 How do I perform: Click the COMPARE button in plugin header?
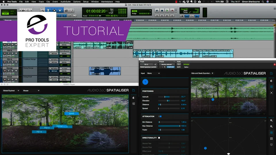(170, 67)
